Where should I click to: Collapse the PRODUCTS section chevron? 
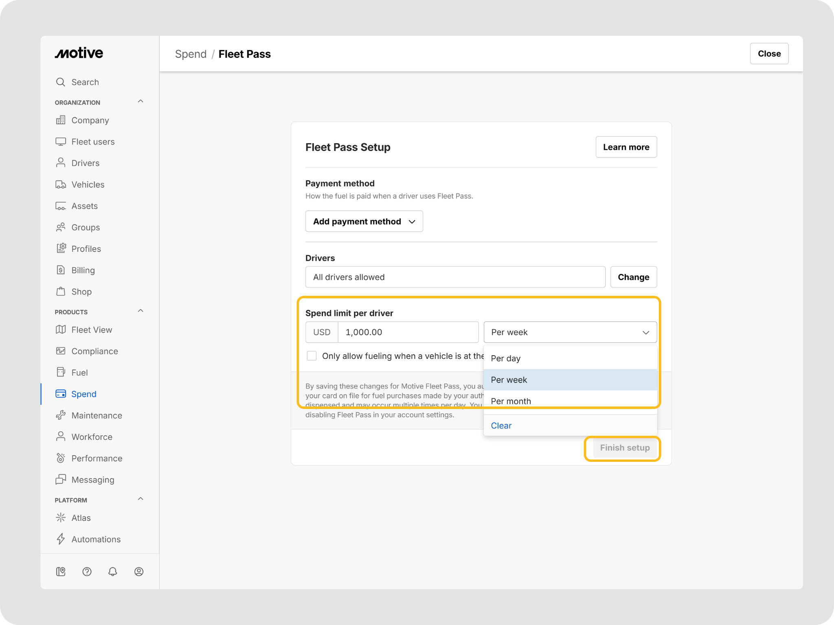pyautogui.click(x=140, y=311)
